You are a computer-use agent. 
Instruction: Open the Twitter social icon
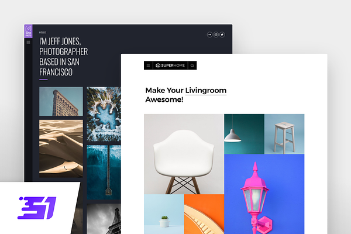click(x=222, y=35)
